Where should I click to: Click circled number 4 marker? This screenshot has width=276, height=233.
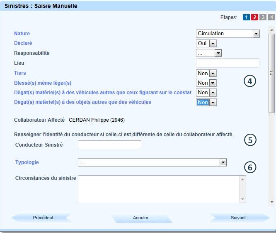(250, 81)
